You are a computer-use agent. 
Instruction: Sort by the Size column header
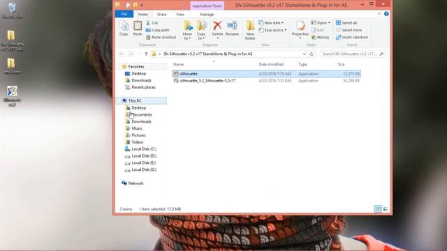click(x=342, y=64)
